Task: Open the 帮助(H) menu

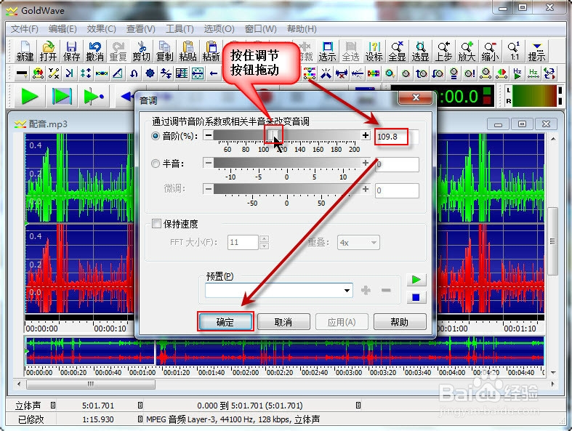Action: tap(302, 29)
